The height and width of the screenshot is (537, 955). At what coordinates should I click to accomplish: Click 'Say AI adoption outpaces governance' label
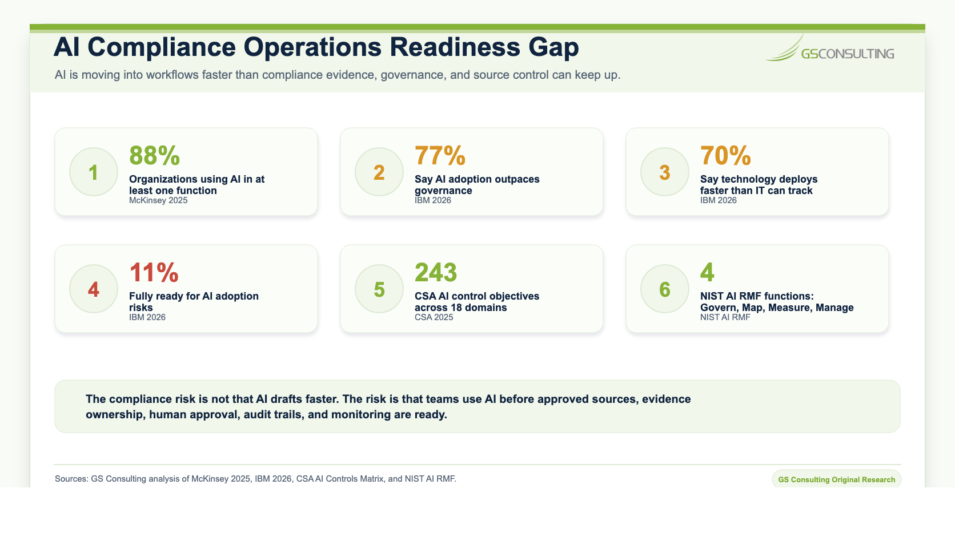(477, 185)
